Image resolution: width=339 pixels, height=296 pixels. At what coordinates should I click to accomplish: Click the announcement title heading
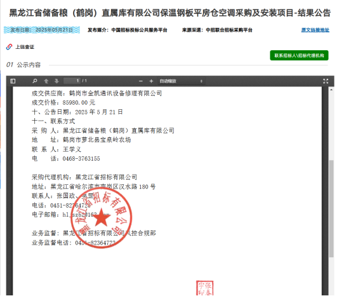(x=169, y=13)
